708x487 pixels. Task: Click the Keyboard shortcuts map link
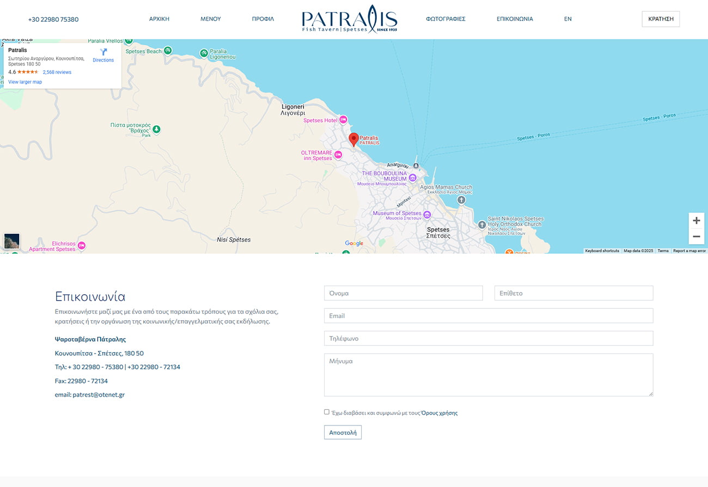click(602, 251)
